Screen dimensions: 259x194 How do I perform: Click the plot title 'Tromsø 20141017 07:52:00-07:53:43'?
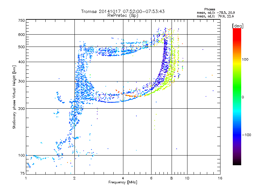click(123, 11)
